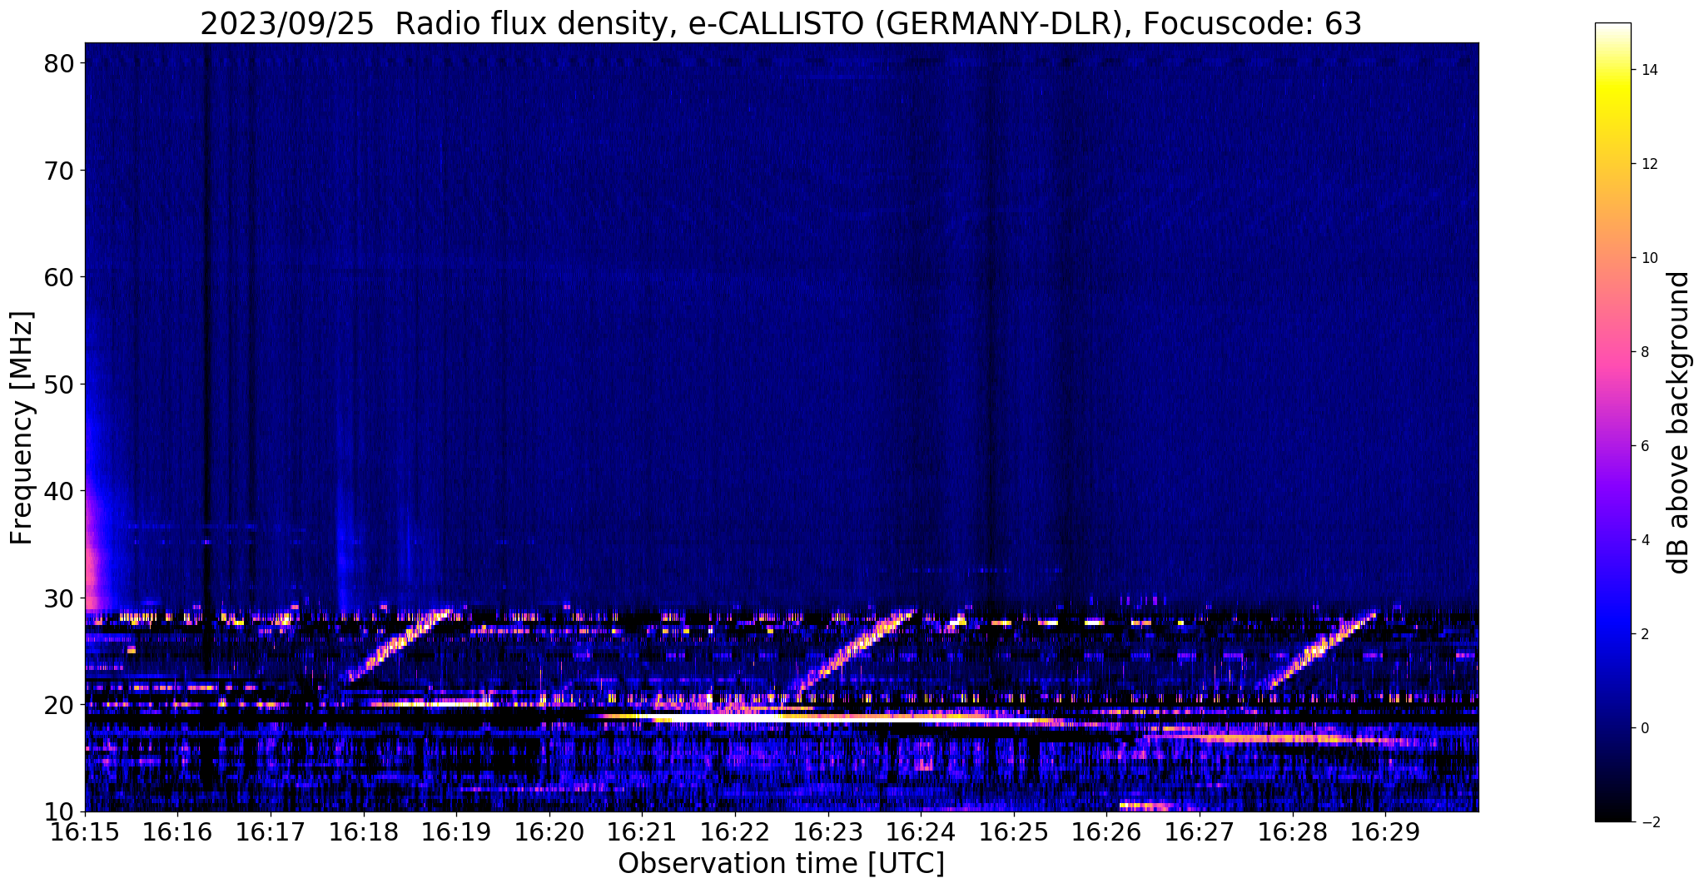The height and width of the screenshot is (888, 1704).
Task: Click the 16:20 time tick label
Action: coord(549,832)
